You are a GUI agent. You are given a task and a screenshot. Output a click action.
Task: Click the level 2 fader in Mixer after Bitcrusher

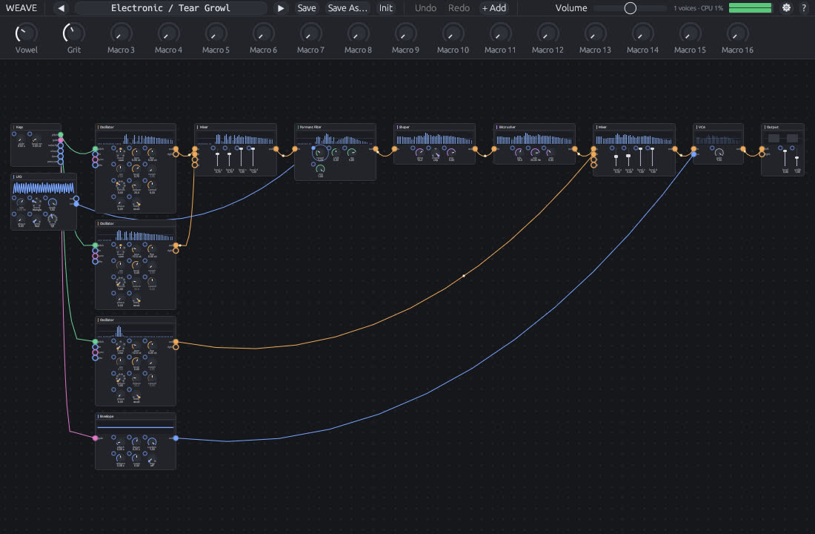(628, 159)
